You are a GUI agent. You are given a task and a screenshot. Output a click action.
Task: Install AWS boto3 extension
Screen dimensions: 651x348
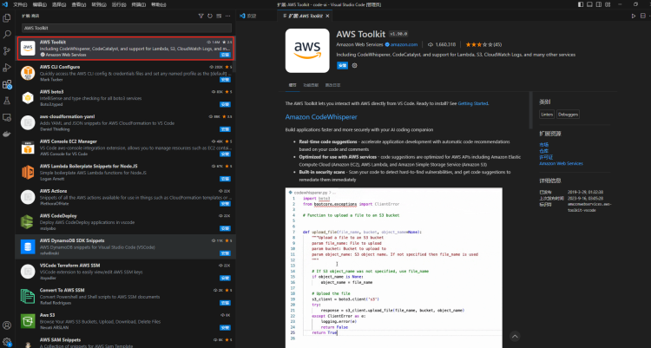coord(225,104)
